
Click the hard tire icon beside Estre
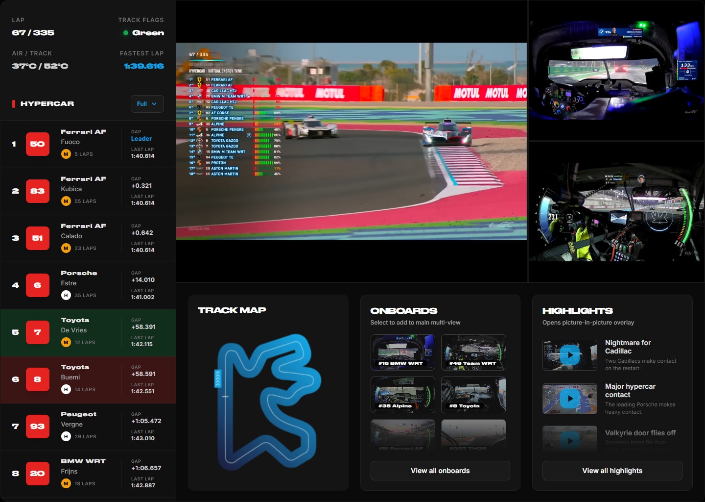click(x=65, y=295)
